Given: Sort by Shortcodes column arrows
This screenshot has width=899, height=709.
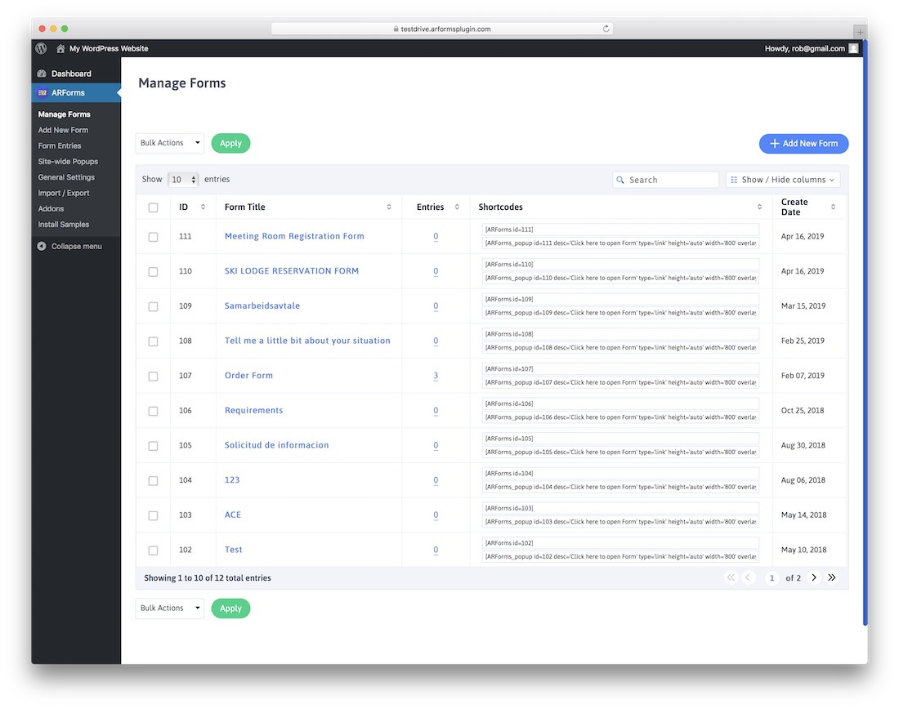Looking at the screenshot, I should tap(760, 207).
